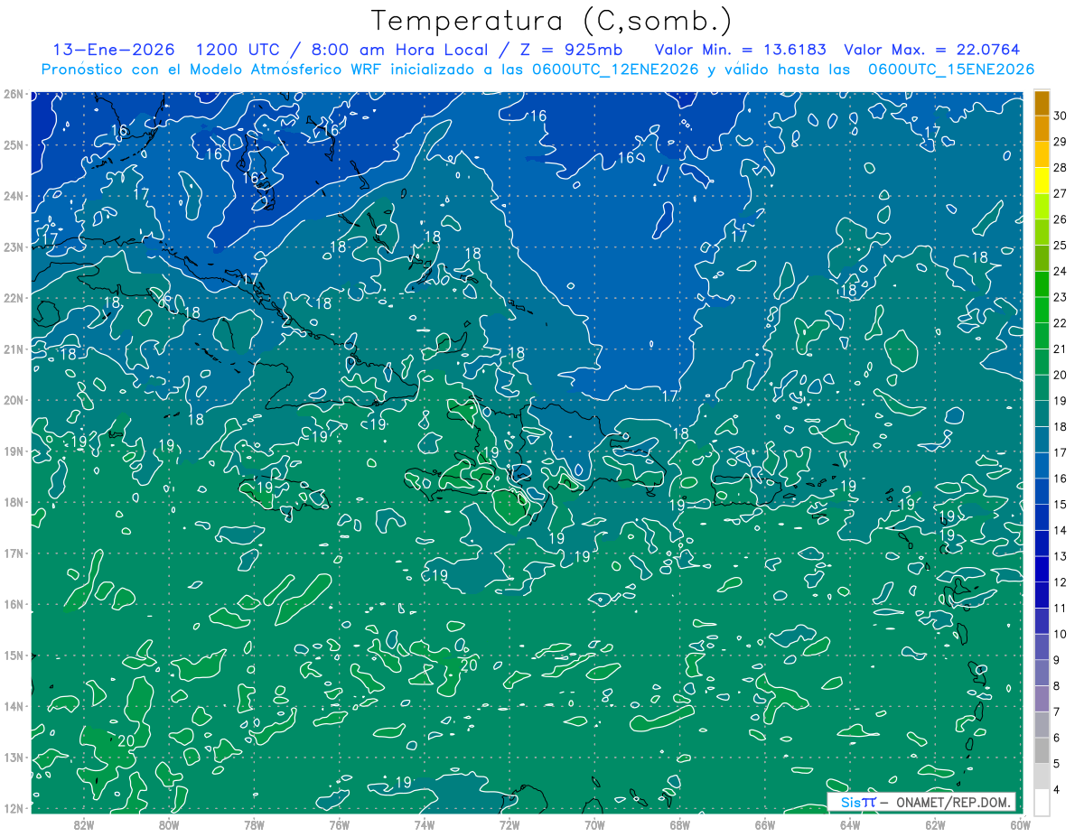This screenshot has width=1084, height=837.
Task: Click the colorbar scale label '13'
Action: (1061, 556)
